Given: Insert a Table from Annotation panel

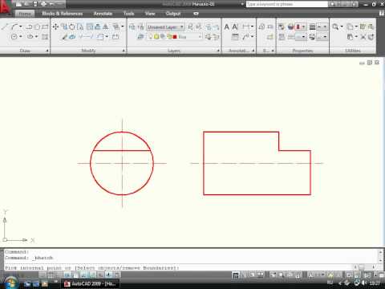Looking at the screenshot, I should pyautogui.click(x=235, y=37).
